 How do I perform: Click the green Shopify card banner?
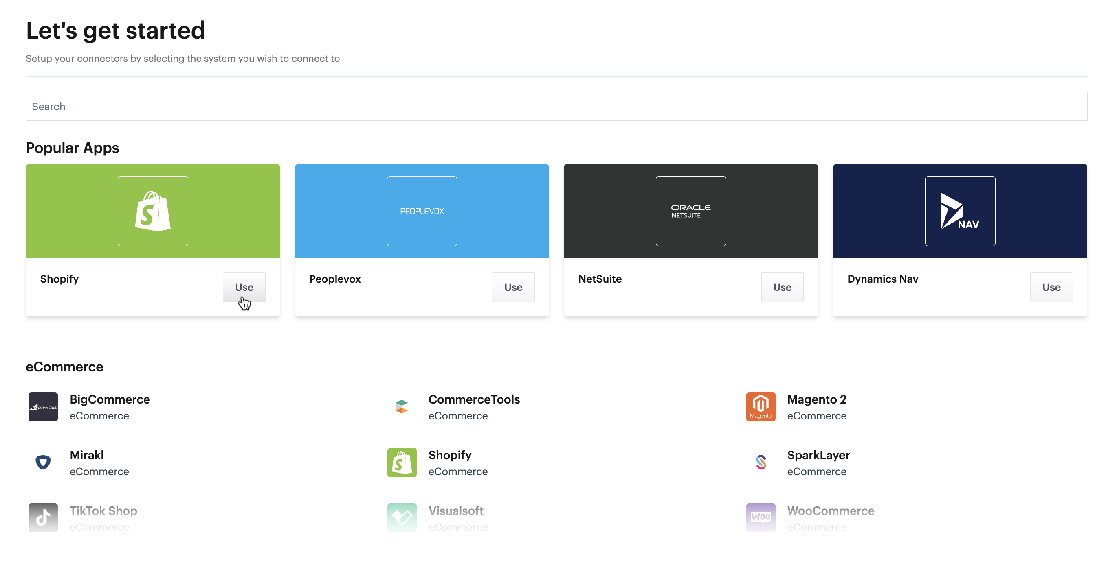point(153,211)
